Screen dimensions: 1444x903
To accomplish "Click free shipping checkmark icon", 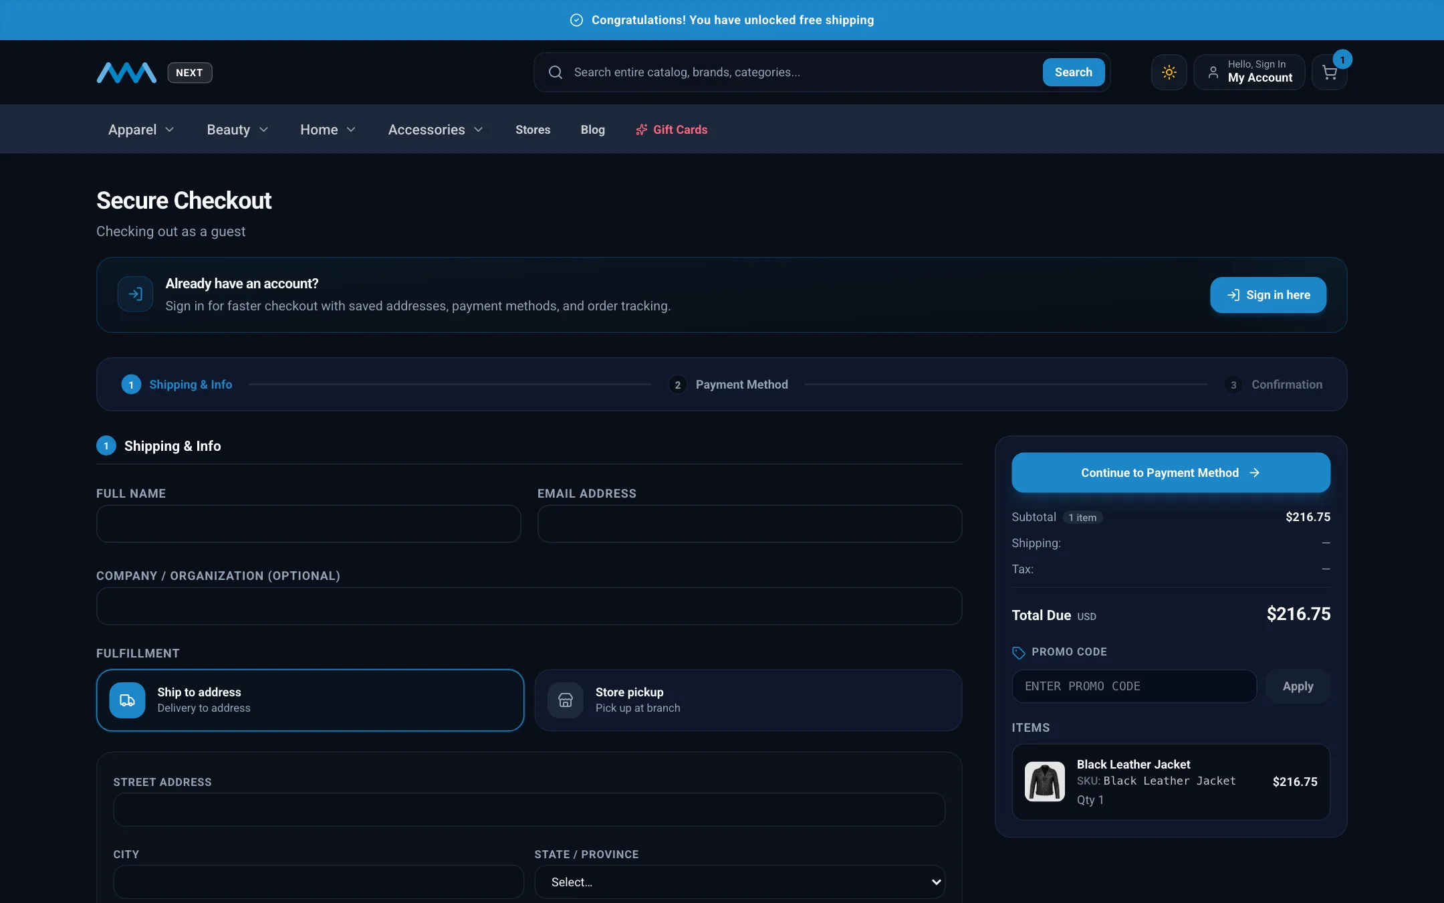I will 576,20.
